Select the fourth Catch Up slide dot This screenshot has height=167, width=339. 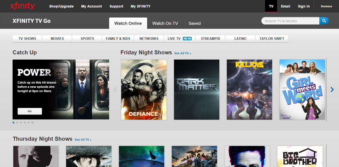click(25, 123)
